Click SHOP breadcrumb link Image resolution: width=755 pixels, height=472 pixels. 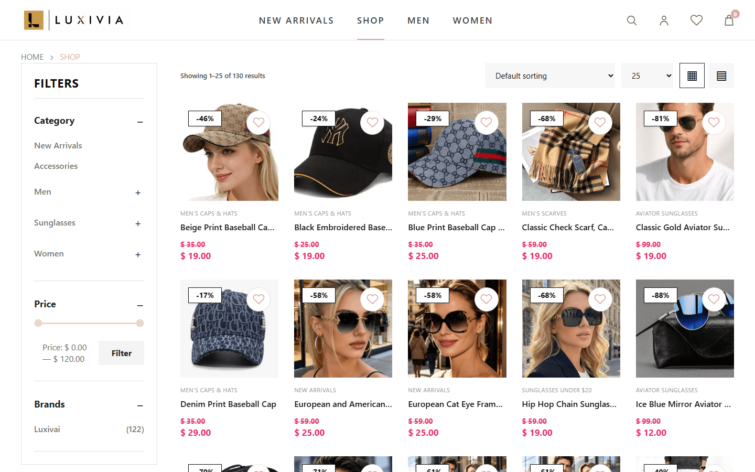70,57
